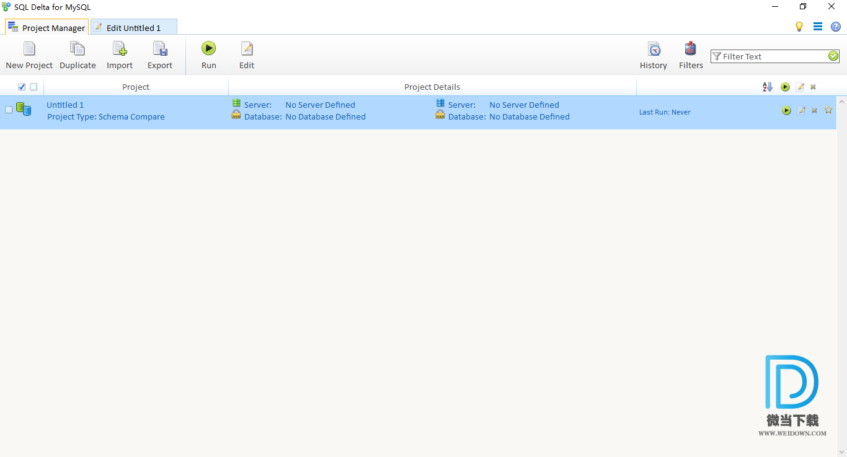847x457 pixels.
Task: Toggle the header unselect-all empty checkbox
Action: click(x=33, y=87)
